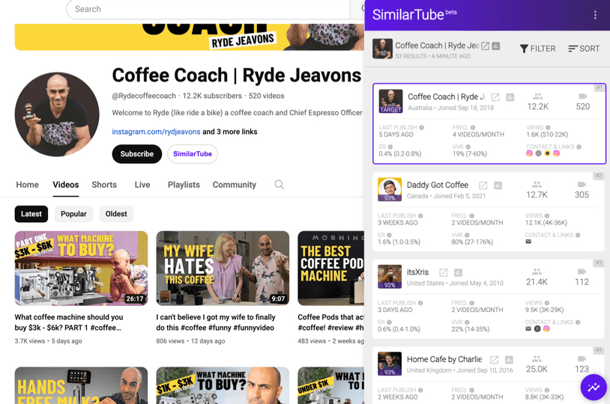Open the Shorts channel tab

104,185
